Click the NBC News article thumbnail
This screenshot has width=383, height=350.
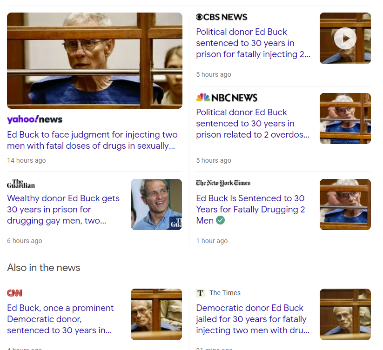[345, 118]
